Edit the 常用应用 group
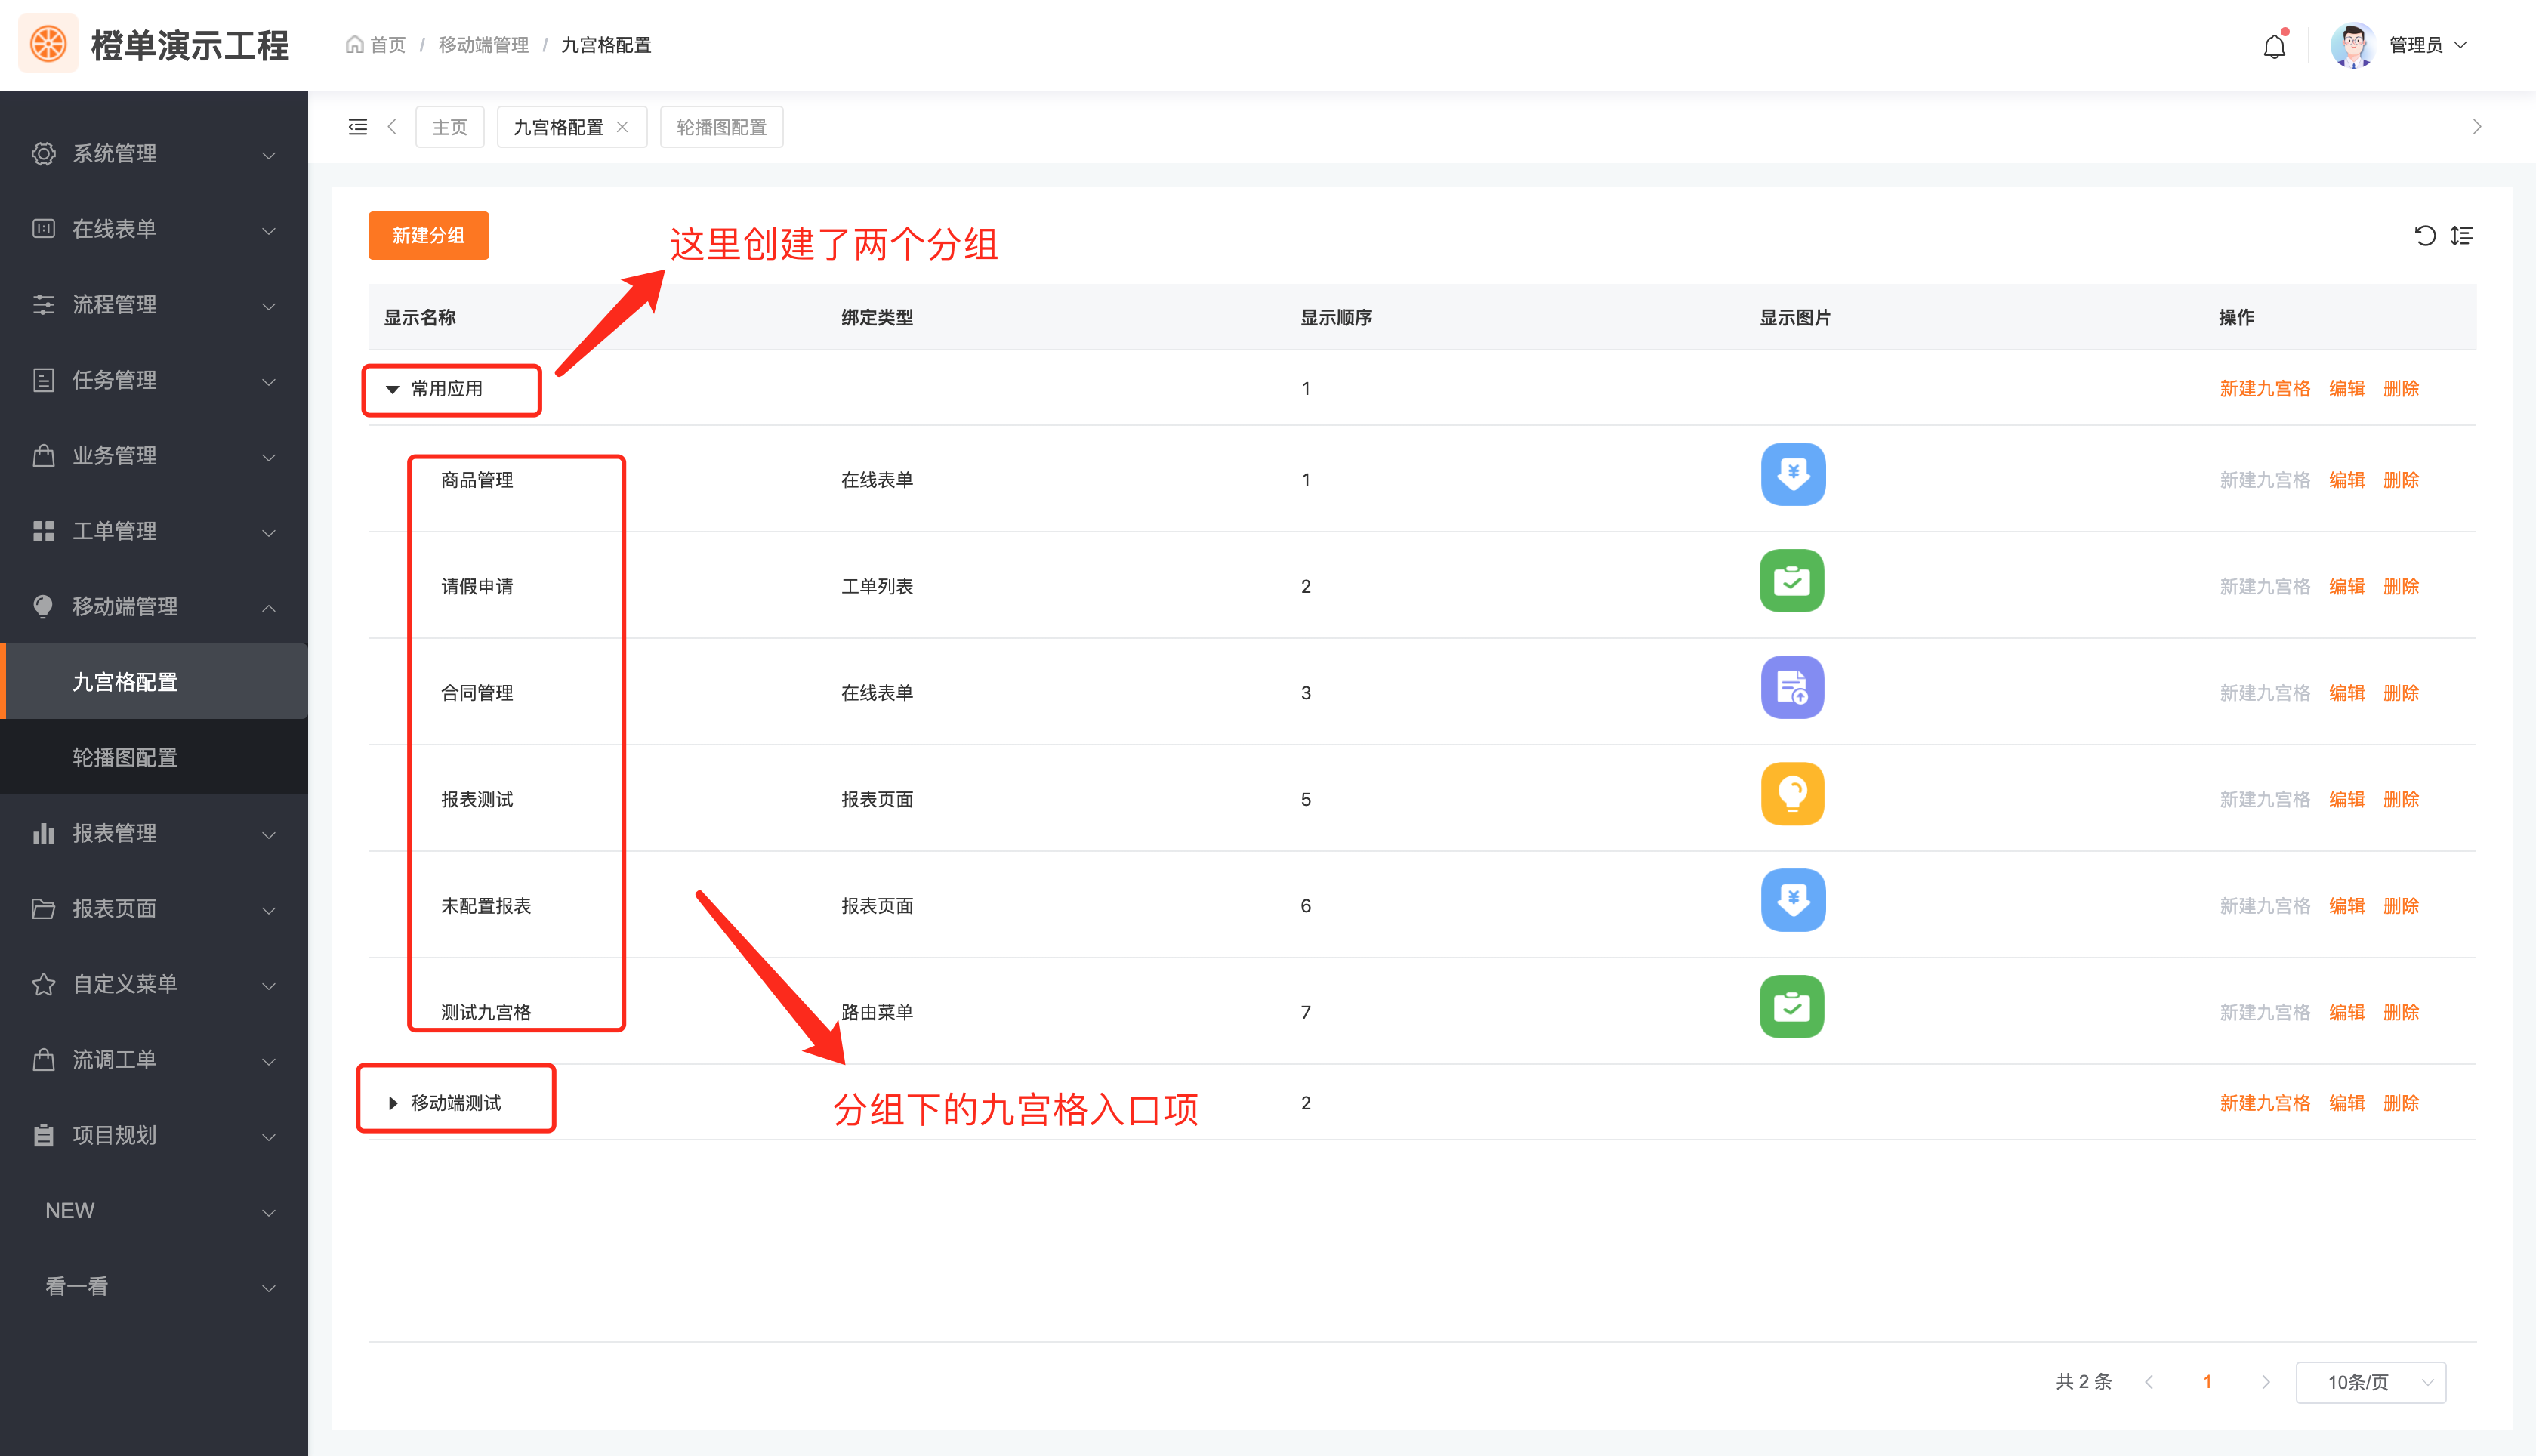This screenshot has height=1456, width=2536. pos(2346,389)
